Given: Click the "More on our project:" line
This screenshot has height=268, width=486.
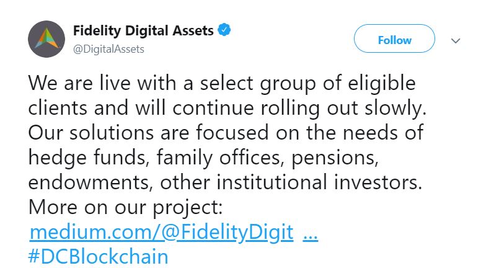Looking at the screenshot, I should (x=125, y=207).
